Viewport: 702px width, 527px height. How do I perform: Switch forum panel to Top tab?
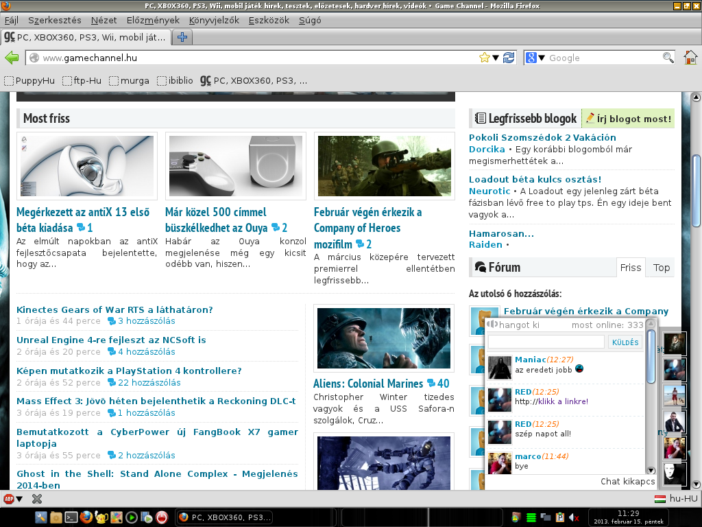coord(661,268)
